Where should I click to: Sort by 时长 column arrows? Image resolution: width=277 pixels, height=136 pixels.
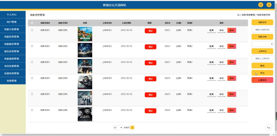tap(170, 23)
